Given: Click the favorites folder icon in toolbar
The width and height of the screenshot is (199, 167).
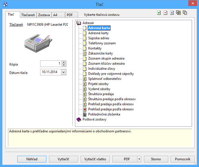Looking at the screenshot, I should click(x=178, y=13).
